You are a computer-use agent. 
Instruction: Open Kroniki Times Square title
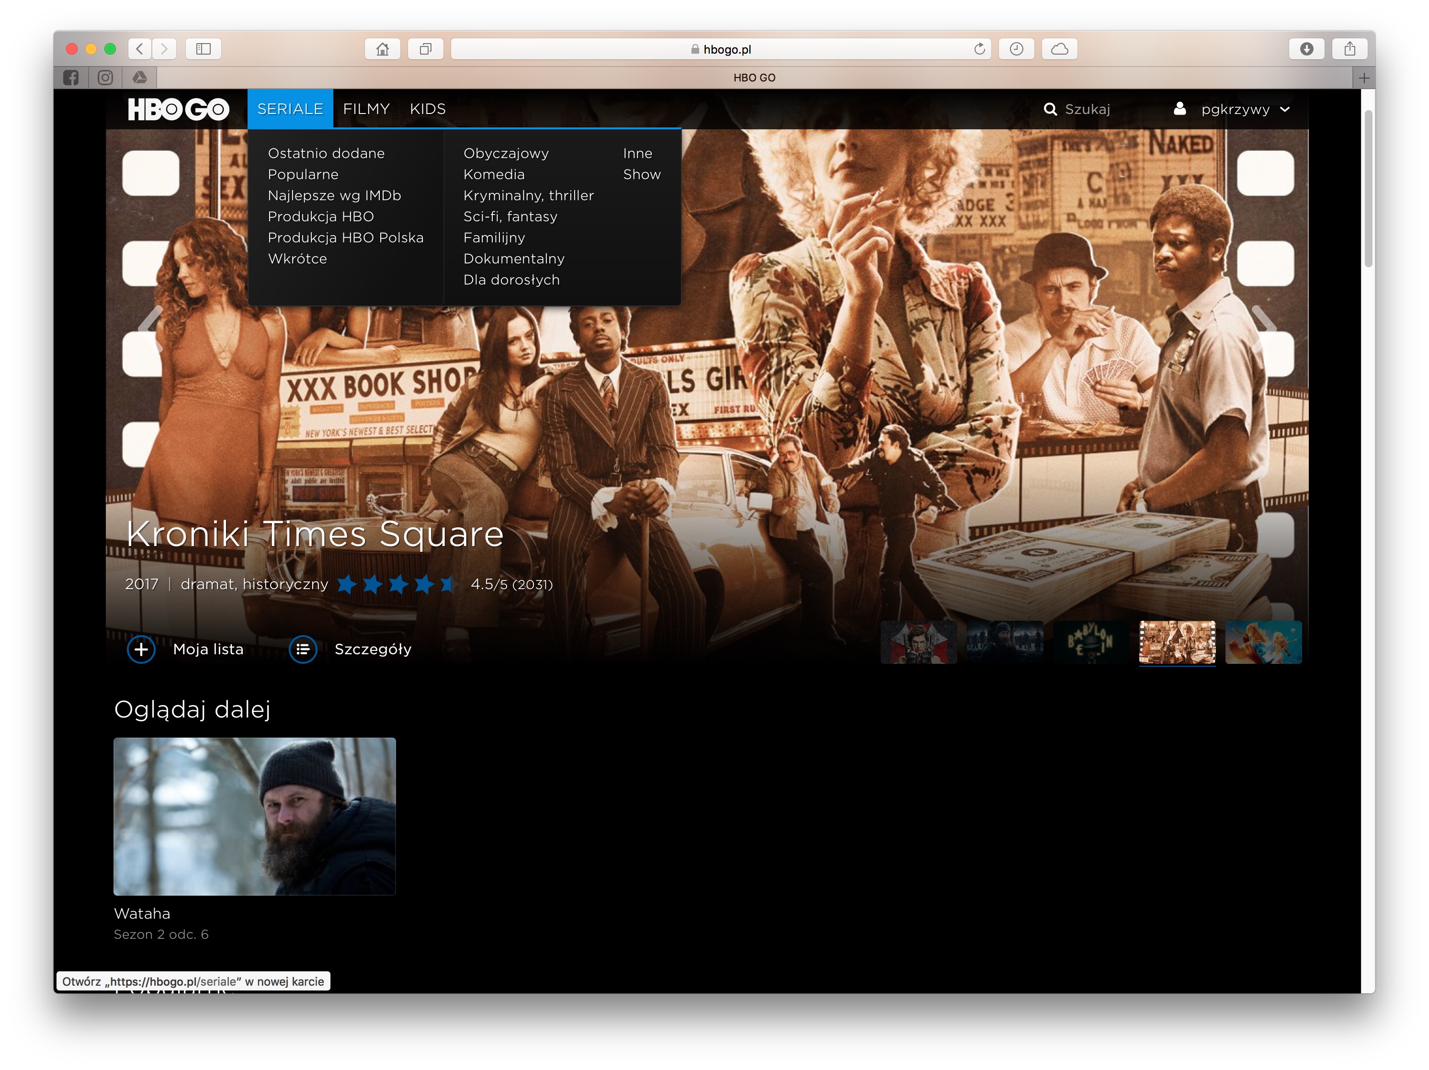315,534
